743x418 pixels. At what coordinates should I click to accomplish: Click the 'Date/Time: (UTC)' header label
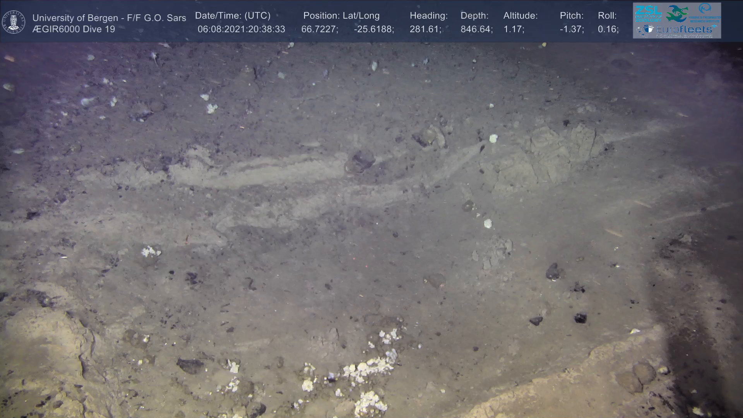tap(233, 16)
